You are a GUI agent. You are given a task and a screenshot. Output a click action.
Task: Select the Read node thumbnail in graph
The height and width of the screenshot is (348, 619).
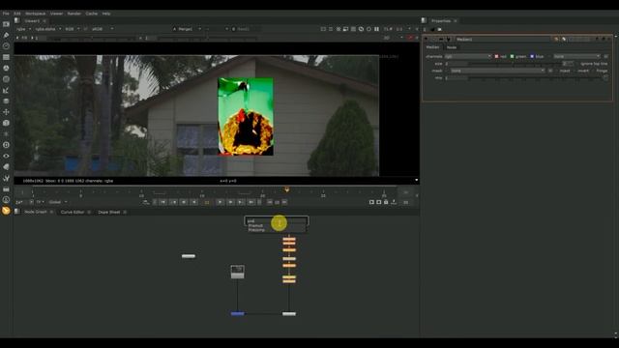coord(237,272)
